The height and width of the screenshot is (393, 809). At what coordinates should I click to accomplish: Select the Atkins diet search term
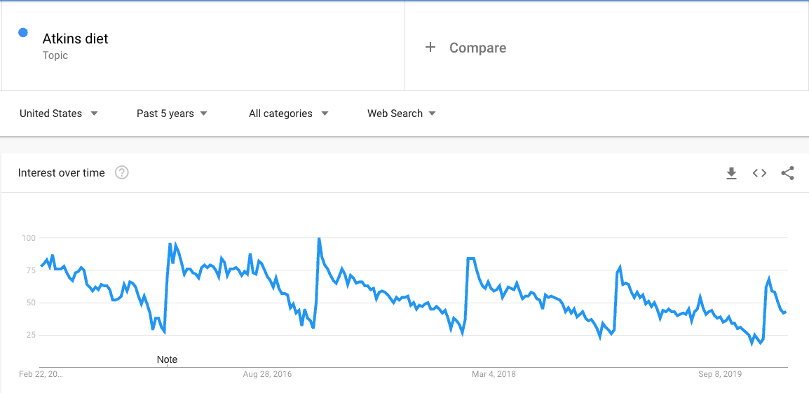pos(75,39)
